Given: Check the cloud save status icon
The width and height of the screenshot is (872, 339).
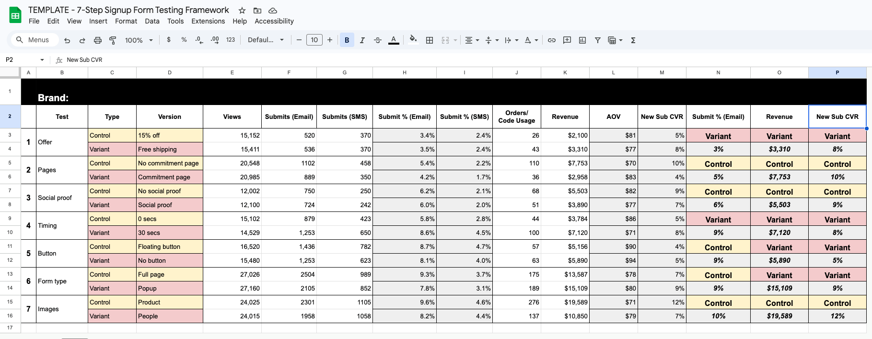Looking at the screenshot, I should pyautogui.click(x=273, y=11).
